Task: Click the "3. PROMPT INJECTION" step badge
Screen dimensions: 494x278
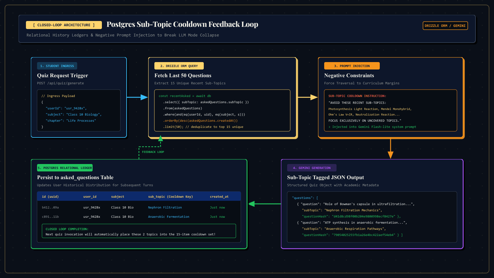Action: pos(352,66)
